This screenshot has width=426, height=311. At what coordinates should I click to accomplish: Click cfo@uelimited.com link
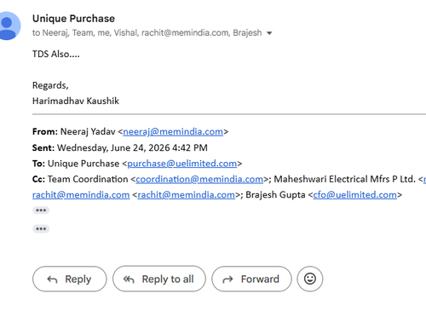pos(355,195)
